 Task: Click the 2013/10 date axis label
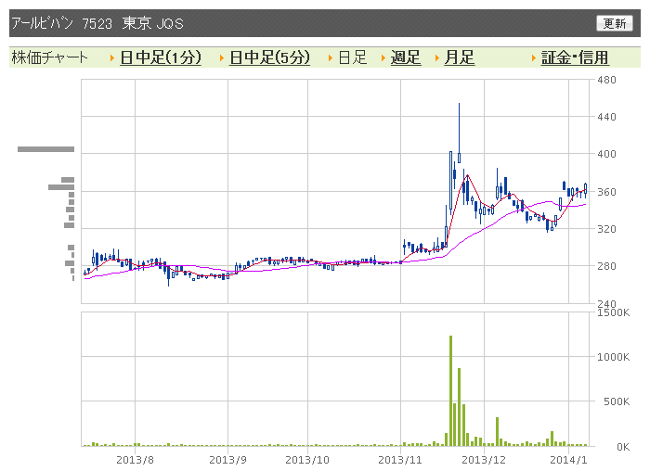click(x=307, y=460)
